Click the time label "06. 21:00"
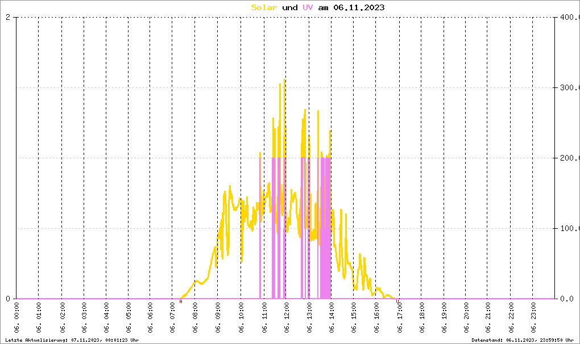Screen dimensions: 580x344 [x=488, y=318]
